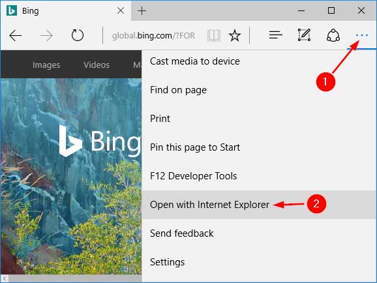The image size is (377, 283).
Task: Select Print from the menu
Action: point(259,119)
